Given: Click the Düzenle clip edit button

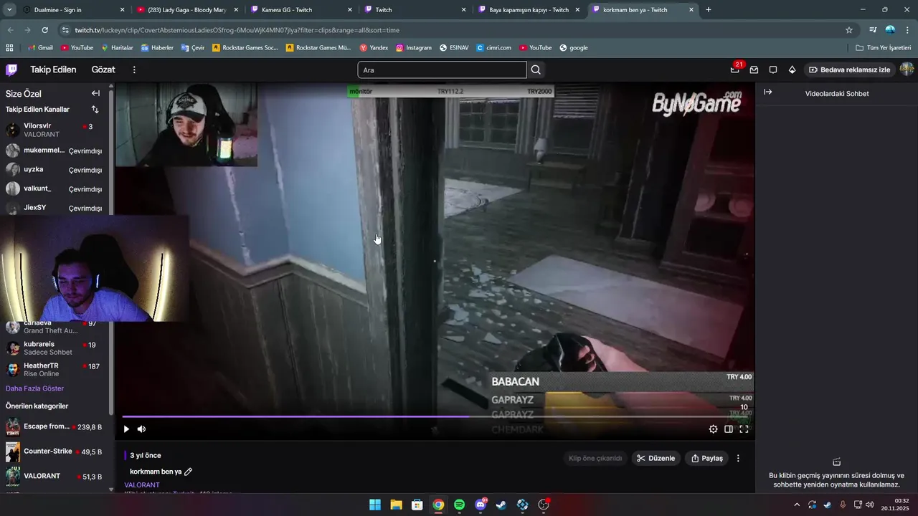Looking at the screenshot, I should tap(656, 459).
